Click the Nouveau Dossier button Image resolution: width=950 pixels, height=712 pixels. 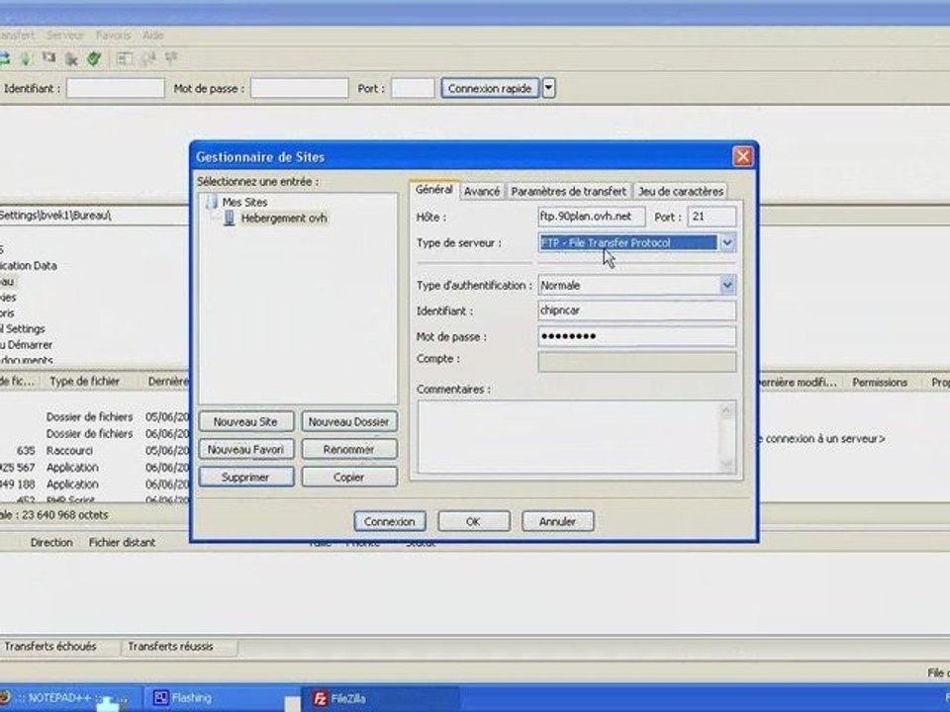pyautogui.click(x=349, y=422)
